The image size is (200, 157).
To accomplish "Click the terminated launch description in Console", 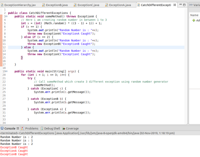I will coord(87,133).
